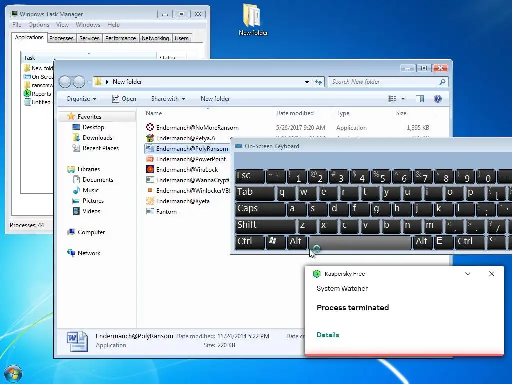
Task: Click the Explorer change view icon
Action: (x=392, y=99)
